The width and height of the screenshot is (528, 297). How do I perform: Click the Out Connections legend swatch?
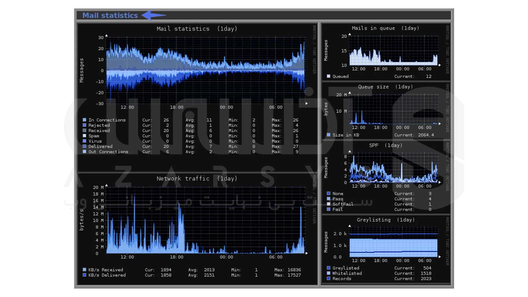[x=84, y=152]
